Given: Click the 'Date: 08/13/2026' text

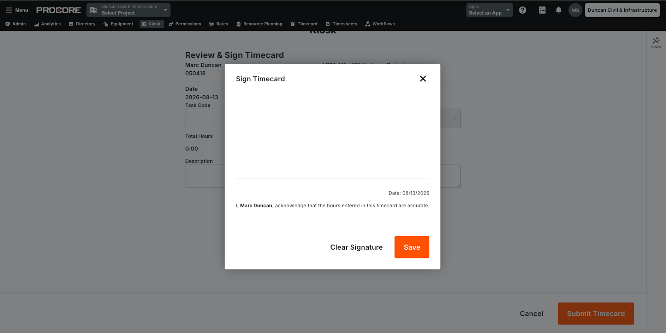Looking at the screenshot, I should [409, 193].
